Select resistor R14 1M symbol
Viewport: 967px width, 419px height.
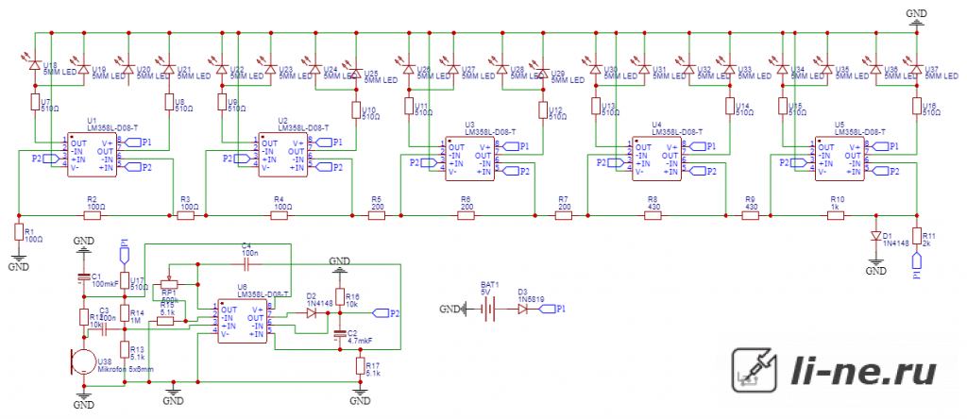[125, 312]
